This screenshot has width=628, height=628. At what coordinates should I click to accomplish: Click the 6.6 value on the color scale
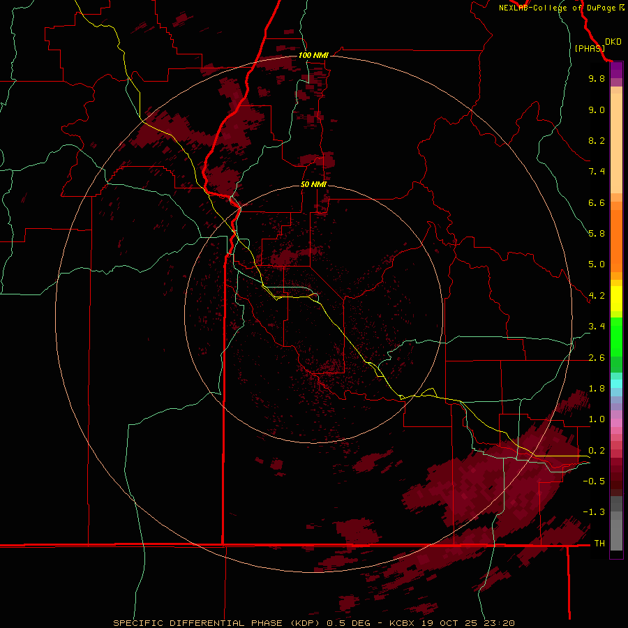(x=597, y=202)
